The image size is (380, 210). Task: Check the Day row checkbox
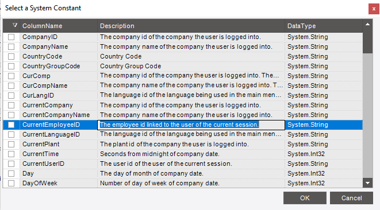(11, 173)
